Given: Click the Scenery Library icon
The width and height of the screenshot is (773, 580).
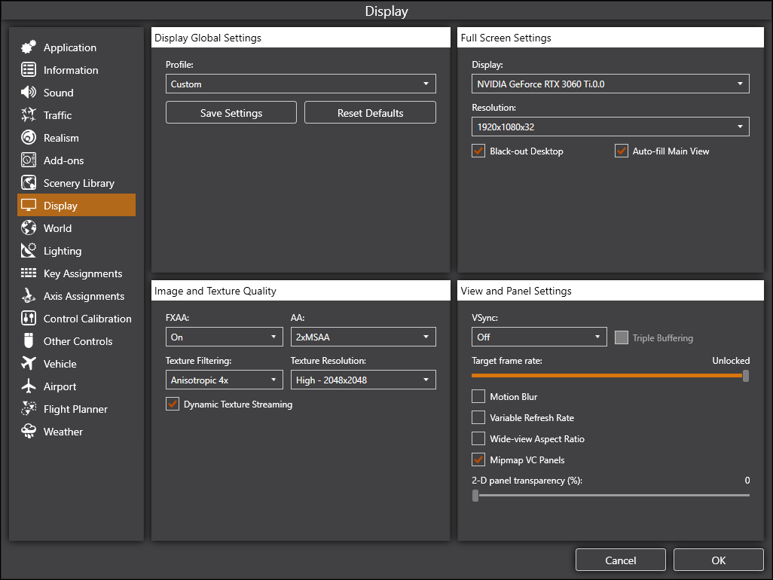Looking at the screenshot, I should tap(29, 183).
